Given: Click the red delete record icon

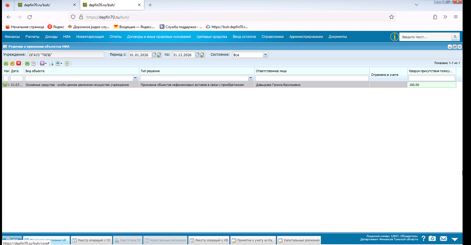Looking at the screenshot, I should pyautogui.click(x=18, y=63).
